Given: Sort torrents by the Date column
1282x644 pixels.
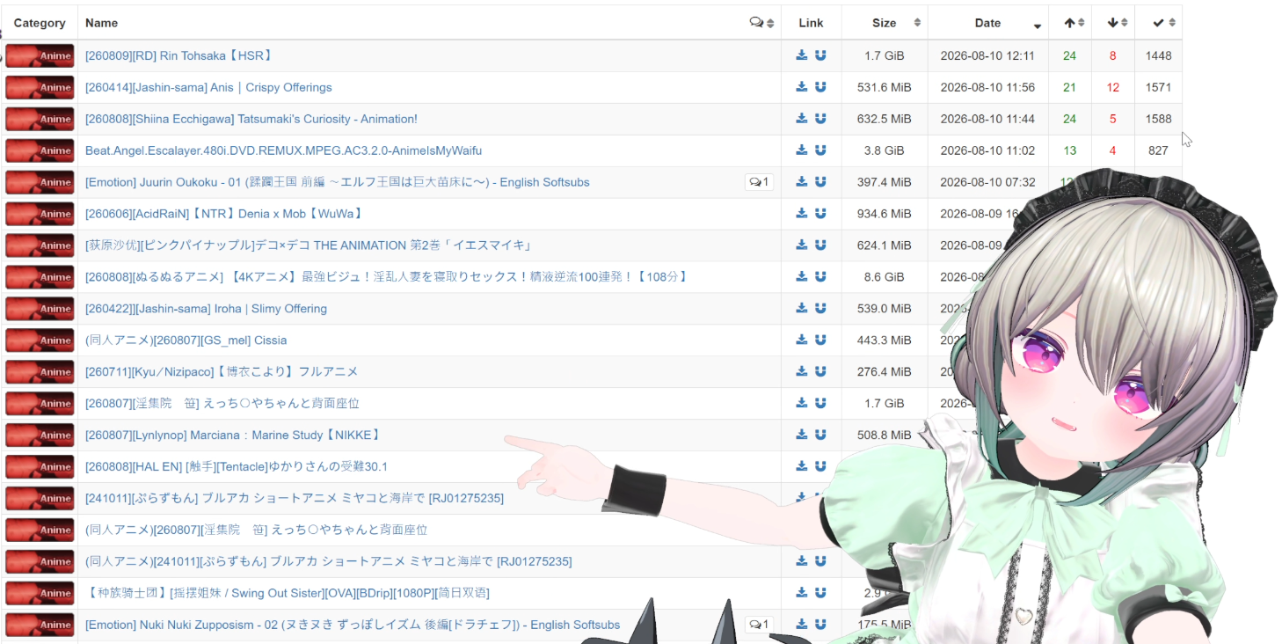Looking at the screenshot, I should pyautogui.click(x=987, y=23).
